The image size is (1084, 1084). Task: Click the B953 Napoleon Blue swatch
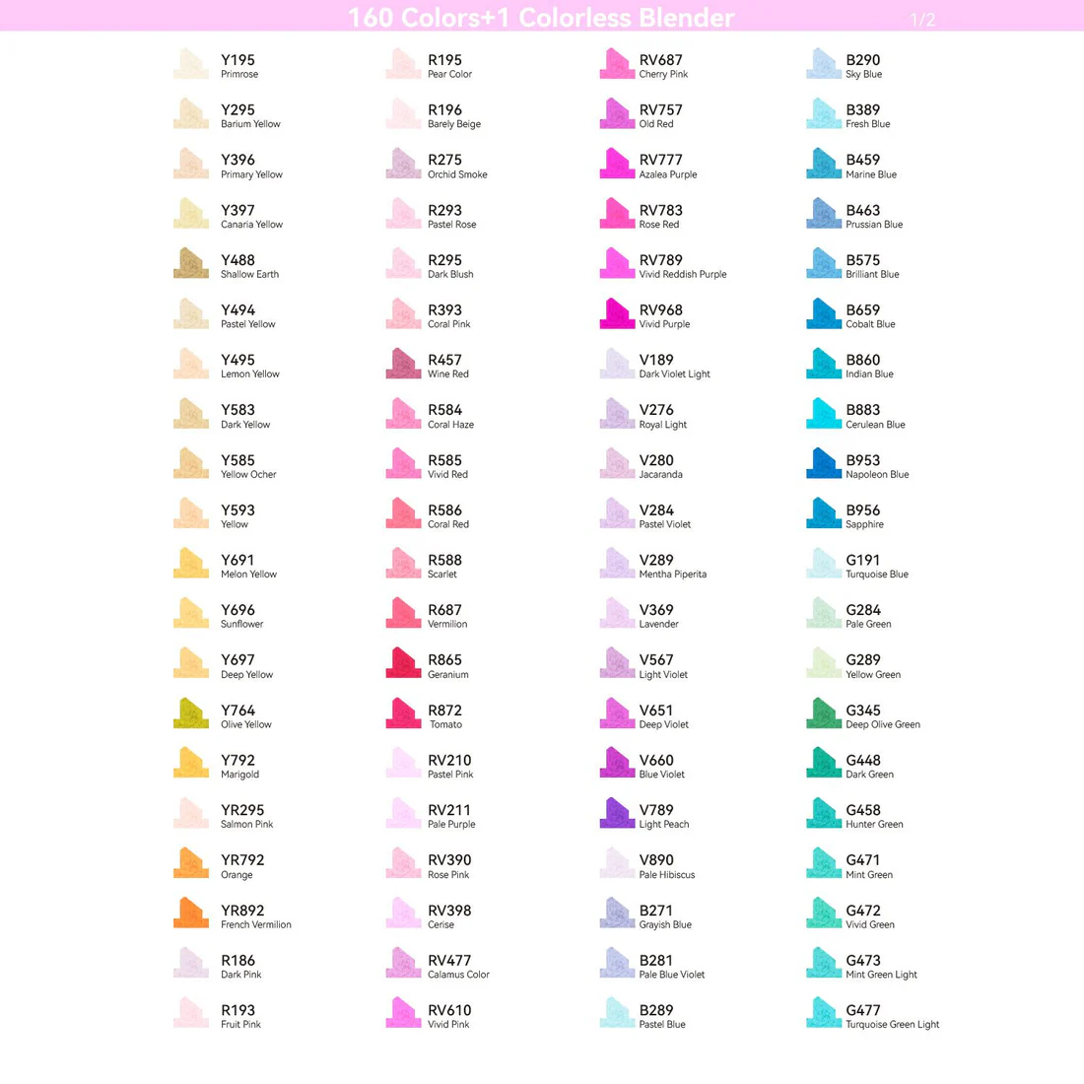pyautogui.click(x=824, y=463)
